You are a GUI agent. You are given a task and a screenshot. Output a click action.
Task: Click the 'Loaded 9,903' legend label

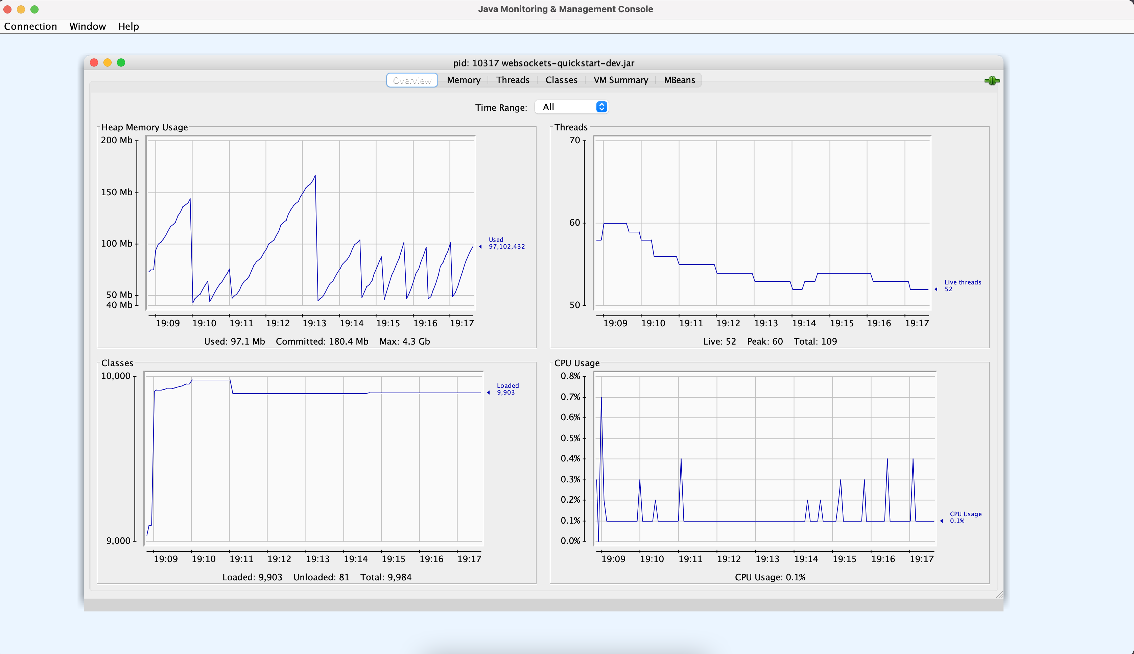507,389
